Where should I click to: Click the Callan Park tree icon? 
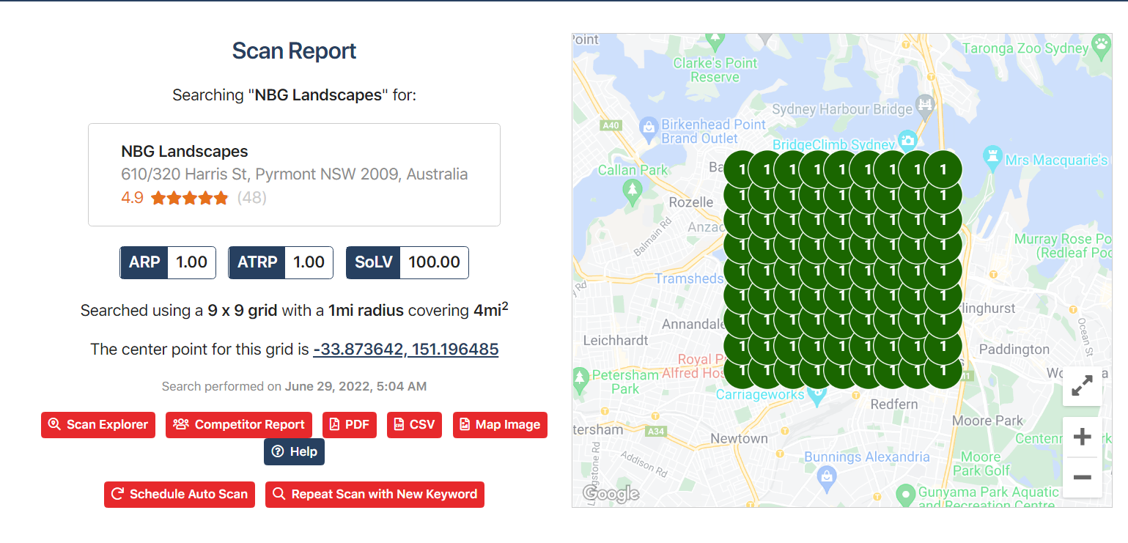click(x=632, y=191)
